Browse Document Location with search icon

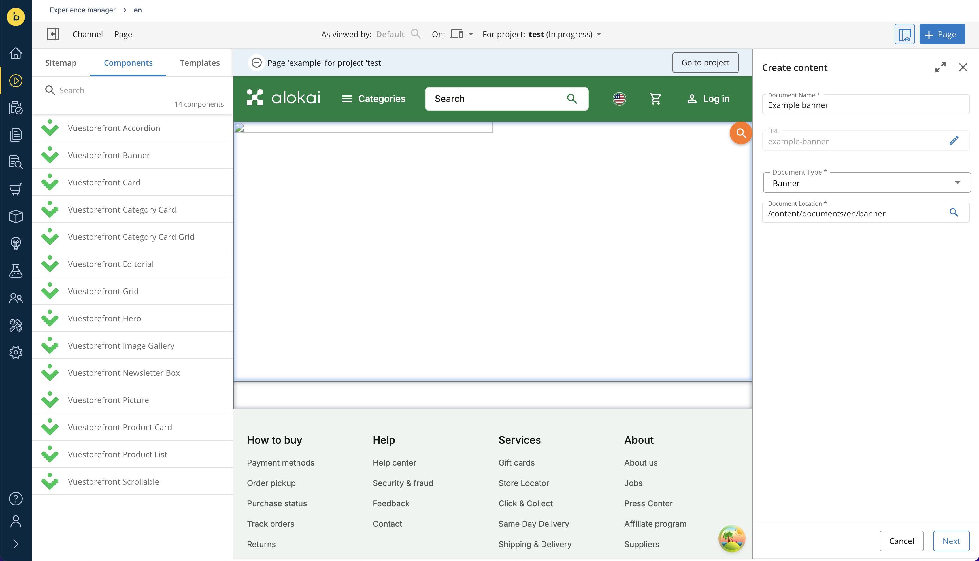click(954, 213)
